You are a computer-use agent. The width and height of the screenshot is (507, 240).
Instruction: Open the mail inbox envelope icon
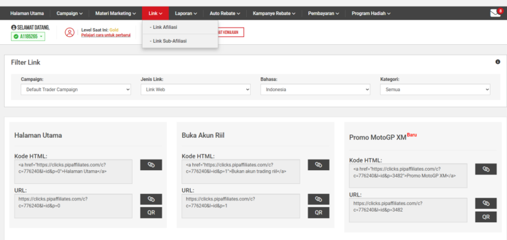coord(495,13)
